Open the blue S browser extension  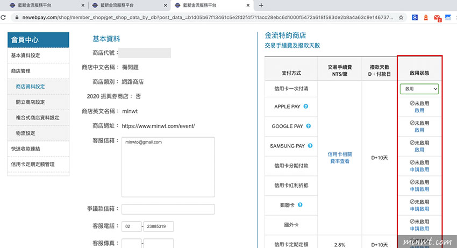[415, 18]
